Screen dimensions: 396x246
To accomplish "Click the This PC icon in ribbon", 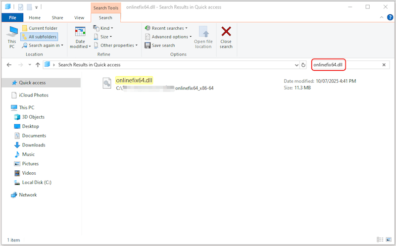I will coord(12,32).
